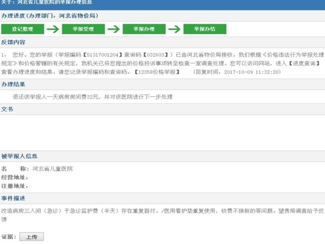Select the 被举报人信息 section header

pyautogui.click(x=162, y=156)
